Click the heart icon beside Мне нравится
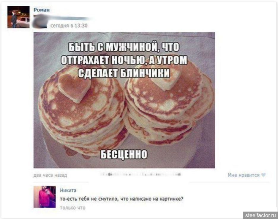 [x=263, y=175]
